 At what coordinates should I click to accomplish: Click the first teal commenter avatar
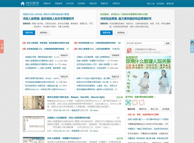[128, 102]
